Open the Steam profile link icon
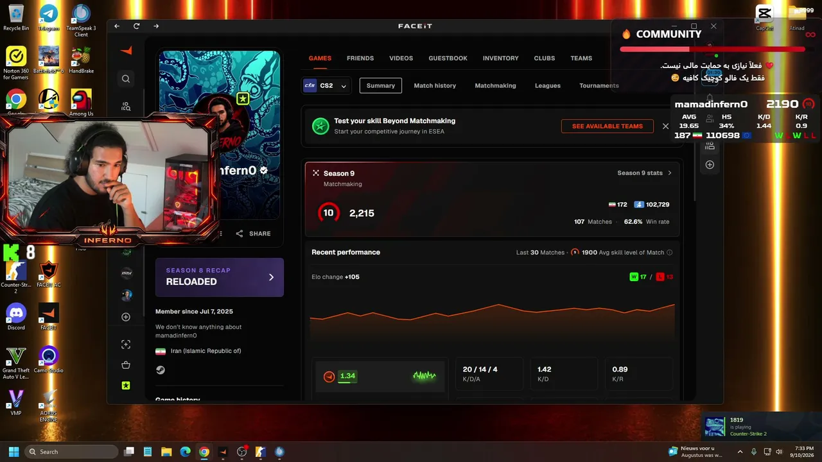Viewport: 822px width, 462px height. click(160, 370)
